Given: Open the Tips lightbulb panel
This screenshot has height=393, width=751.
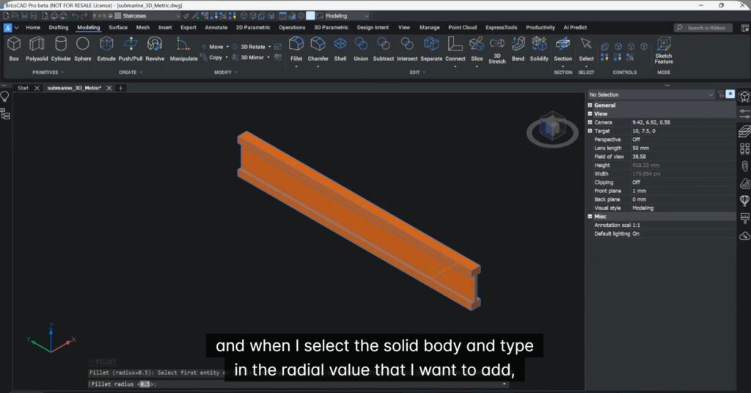Looking at the screenshot, I should [5, 97].
